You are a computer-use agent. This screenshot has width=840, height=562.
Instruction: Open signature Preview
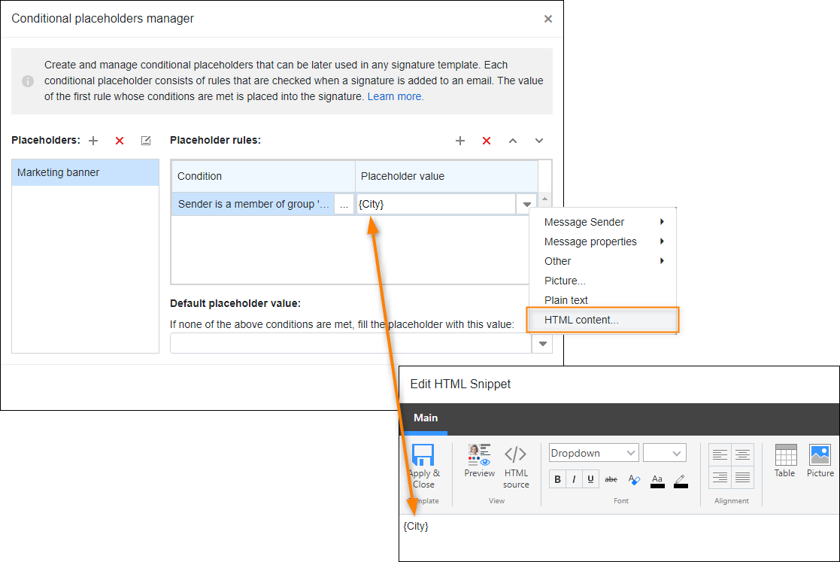click(480, 460)
